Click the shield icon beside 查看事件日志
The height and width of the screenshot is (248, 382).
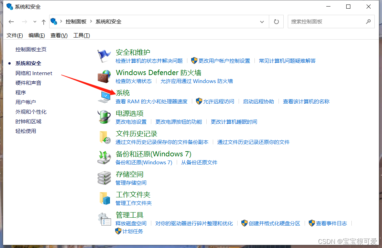(312, 223)
